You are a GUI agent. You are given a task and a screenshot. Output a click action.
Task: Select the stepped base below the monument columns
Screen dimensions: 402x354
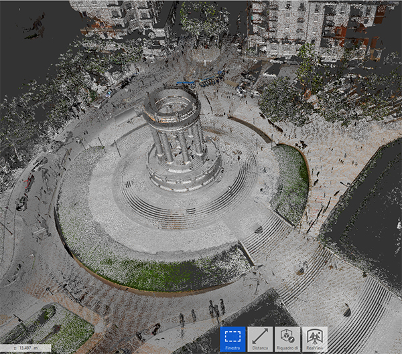(x=184, y=175)
